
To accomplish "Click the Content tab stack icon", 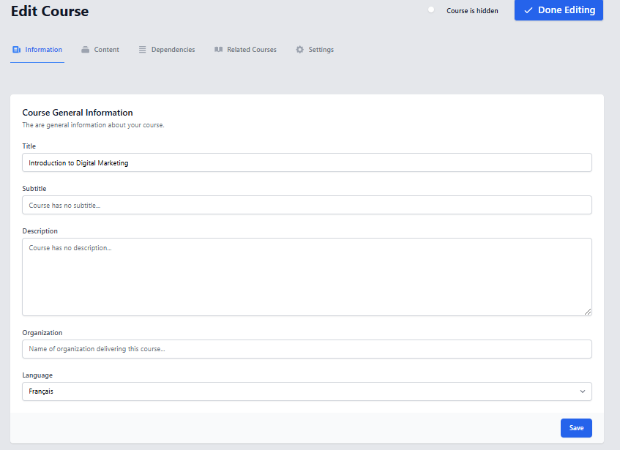I will (x=86, y=50).
